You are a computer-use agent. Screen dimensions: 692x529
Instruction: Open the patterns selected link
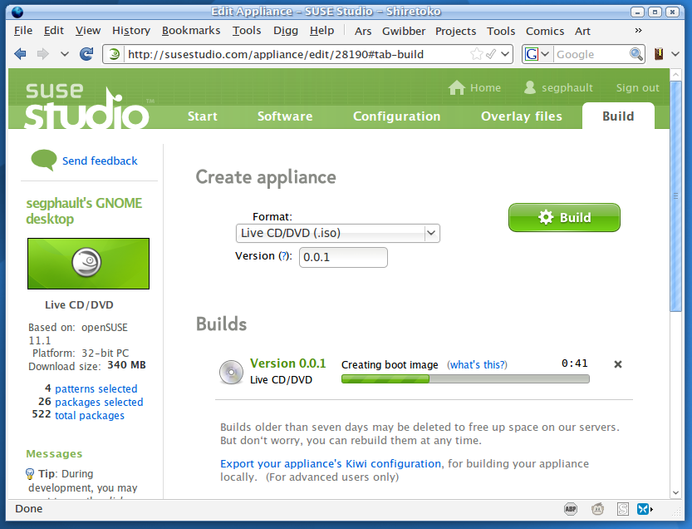(x=96, y=389)
